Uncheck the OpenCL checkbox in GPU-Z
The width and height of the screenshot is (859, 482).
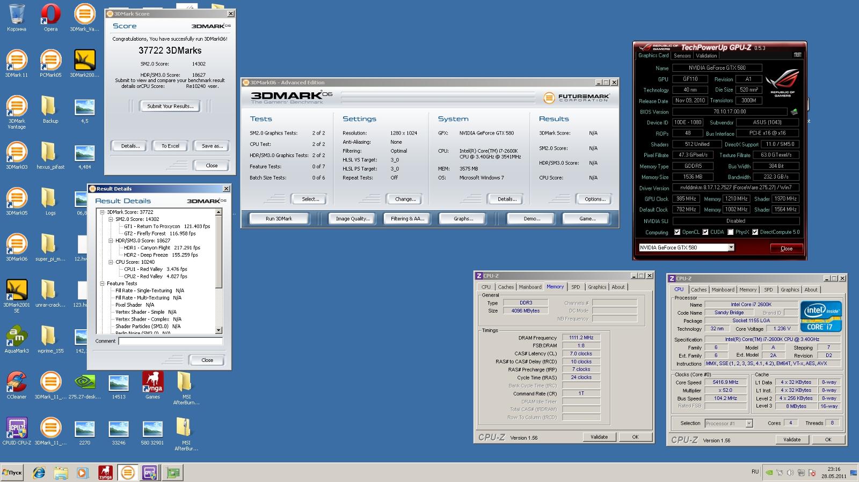(x=677, y=232)
